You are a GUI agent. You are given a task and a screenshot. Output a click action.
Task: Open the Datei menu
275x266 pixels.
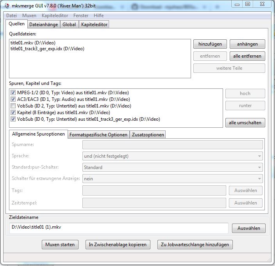(x=11, y=16)
